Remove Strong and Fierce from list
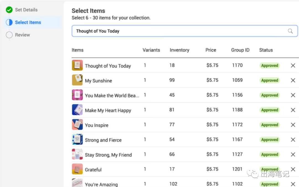This screenshot has height=187, width=299. click(293, 140)
